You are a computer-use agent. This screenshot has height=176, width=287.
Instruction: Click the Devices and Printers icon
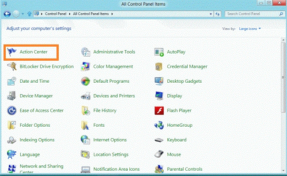coord(86,96)
